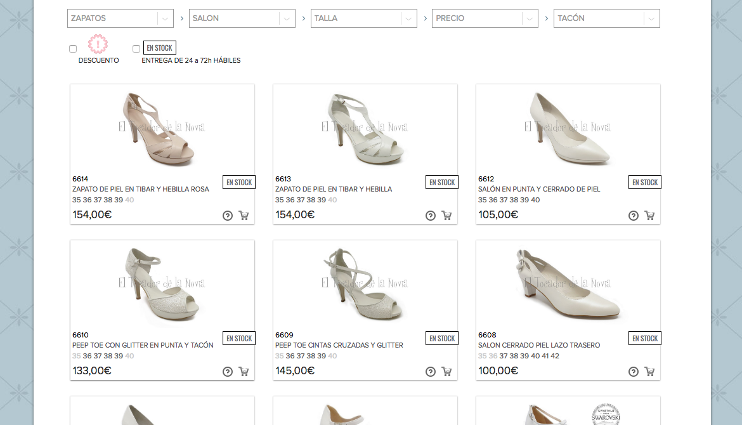Click help icon for shoe 6614
This screenshot has height=425, width=742.
(x=228, y=216)
